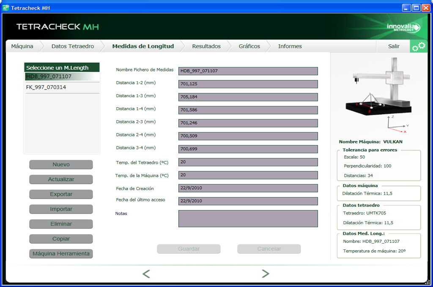Switch to the Máquina tab

pyautogui.click(x=22, y=46)
